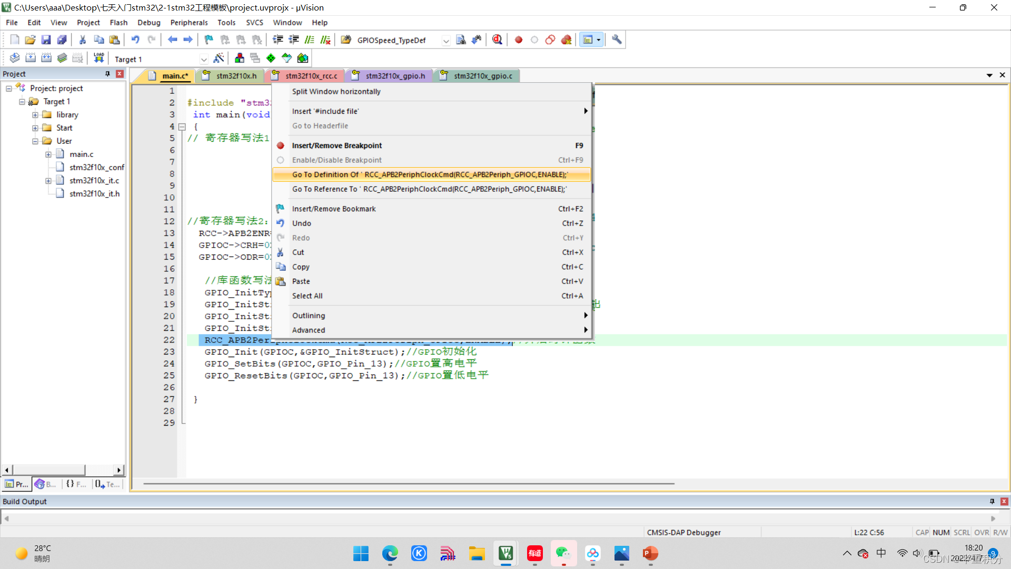This screenshot has width=1011, height=569.
Task: Click the Configuration wrench icon
Action: click(x=617, y=40)
